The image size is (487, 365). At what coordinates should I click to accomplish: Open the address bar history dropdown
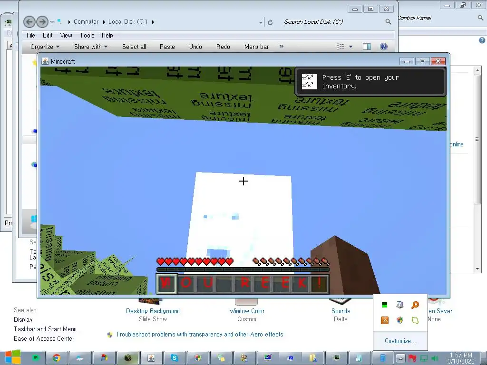[x=261, y=22]
